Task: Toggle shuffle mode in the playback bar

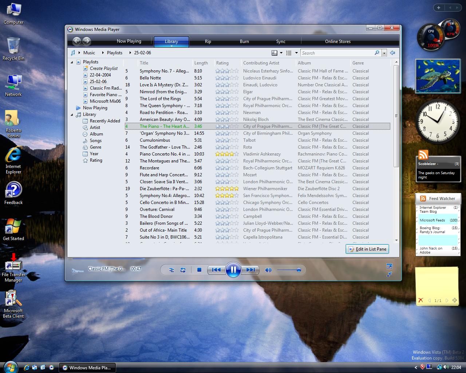Action: coord(171,270)
